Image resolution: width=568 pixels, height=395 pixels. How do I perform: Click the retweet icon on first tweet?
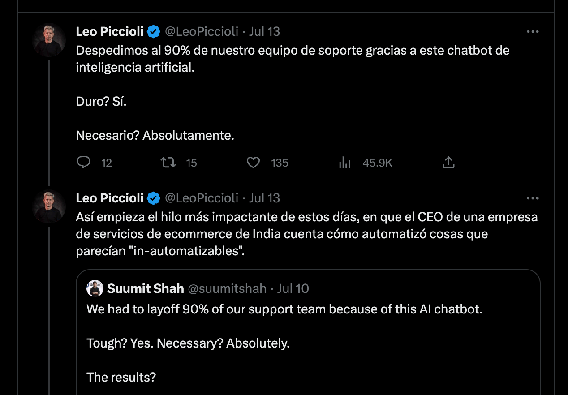(168, 163)
